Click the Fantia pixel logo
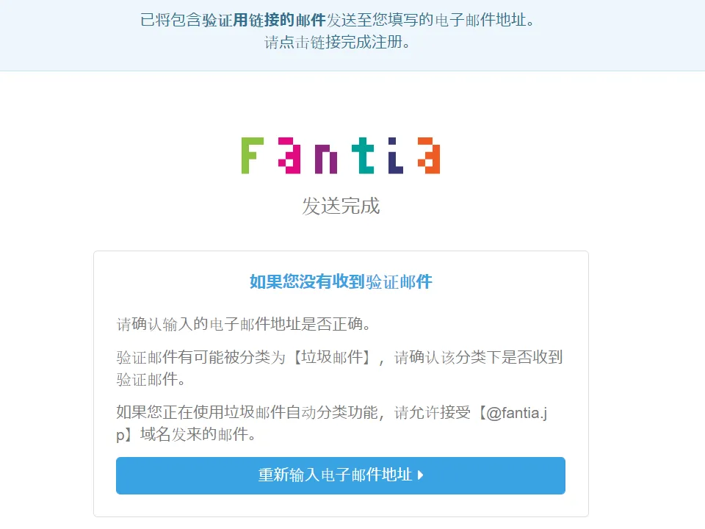 (340, 156)
